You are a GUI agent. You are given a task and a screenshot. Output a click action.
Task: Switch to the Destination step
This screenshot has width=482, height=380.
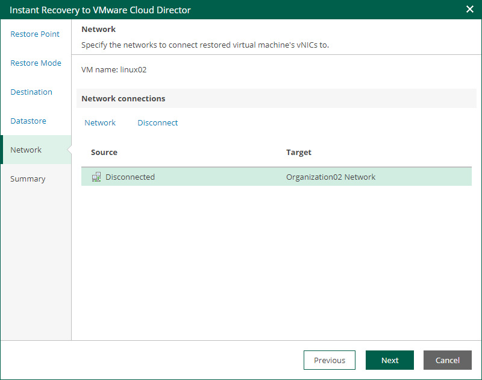pyautogui.click(x=31, y=92)
